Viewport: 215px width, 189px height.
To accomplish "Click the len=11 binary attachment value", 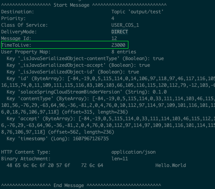I will [x=120, y=159].
